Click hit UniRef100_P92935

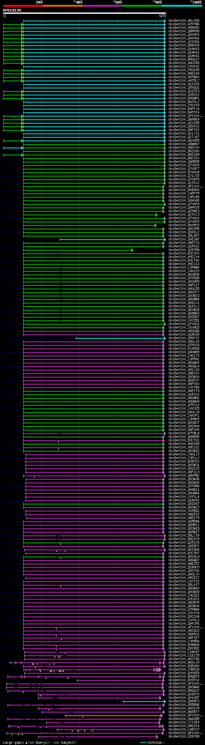(x=184, y=70)
